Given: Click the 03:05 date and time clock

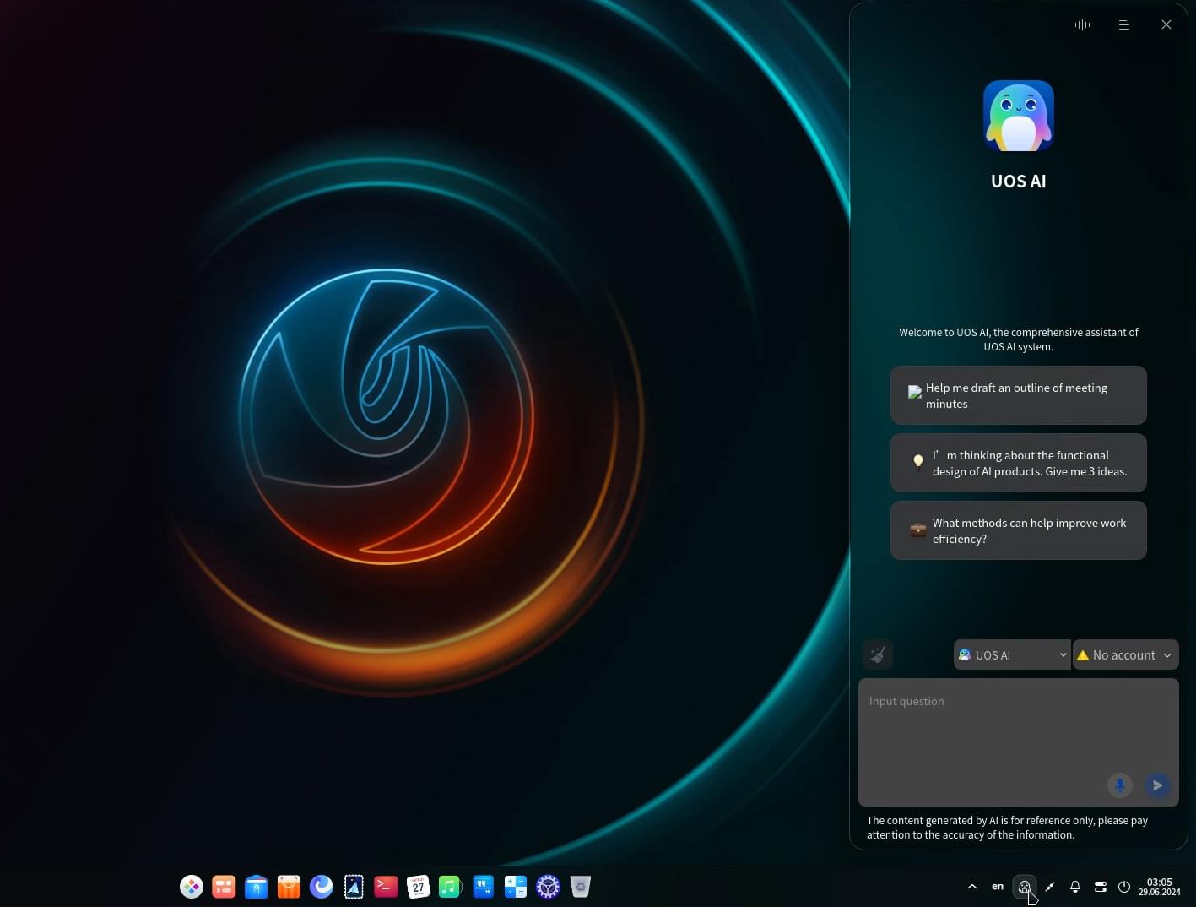Looking at the screenshot, I should pyautogui.click(x=1159, y=887).
